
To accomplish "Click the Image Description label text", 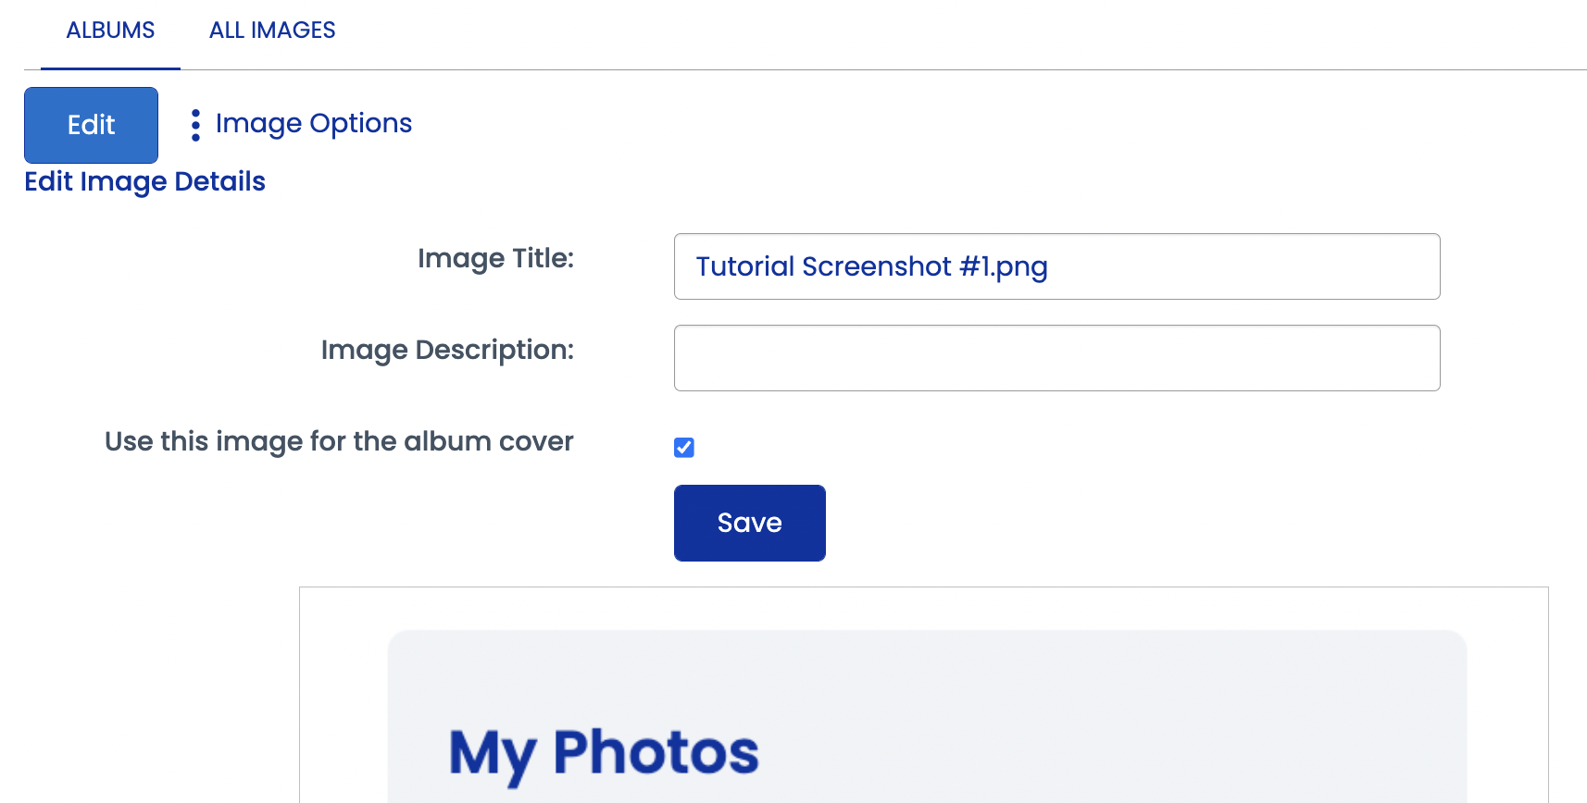I will coord(447,350).
